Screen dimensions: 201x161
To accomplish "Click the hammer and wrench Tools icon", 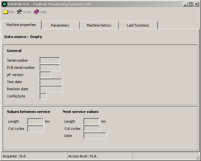I will point(19,12).
